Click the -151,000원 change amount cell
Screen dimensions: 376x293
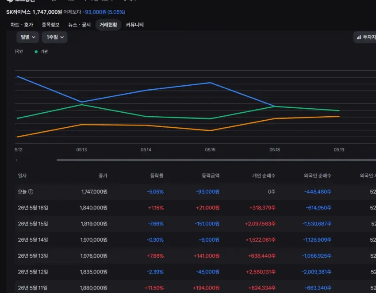tap(207, 224)
